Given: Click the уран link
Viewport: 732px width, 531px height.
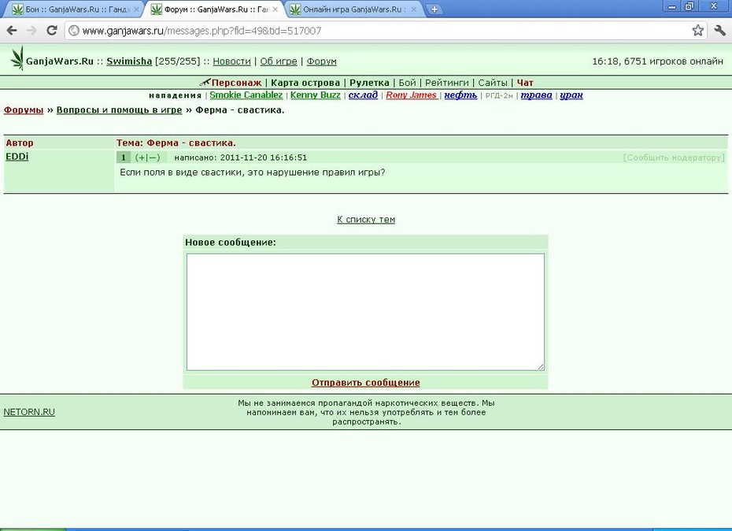Looking at the screenshot, I should click(x=571, y=95).
